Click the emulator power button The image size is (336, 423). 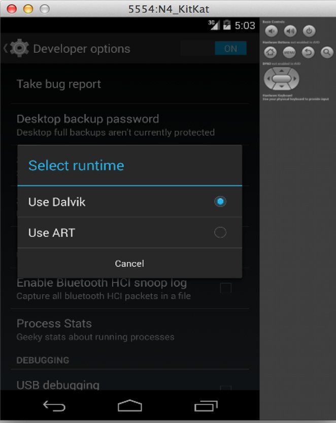point(309,31)
